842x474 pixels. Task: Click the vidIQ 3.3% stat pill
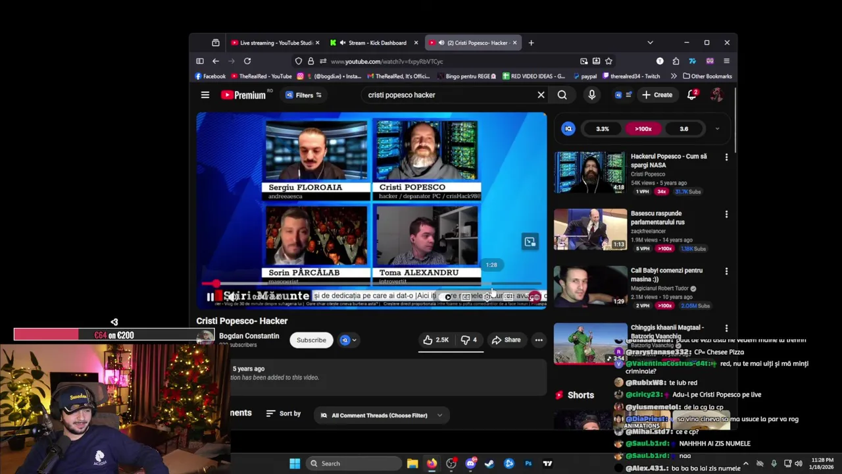pyautogui.click(x=603, y=129)
